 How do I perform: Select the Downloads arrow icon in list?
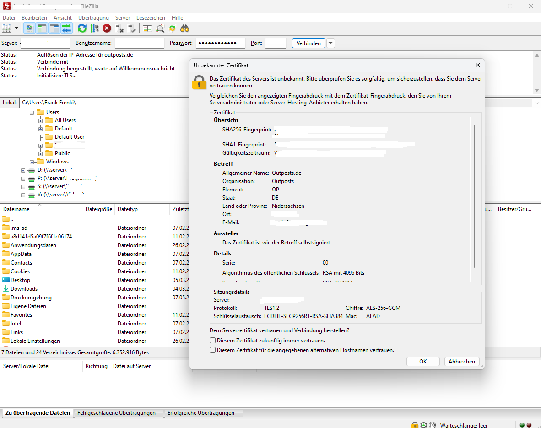pyautogui.click(x=6, y=288)
